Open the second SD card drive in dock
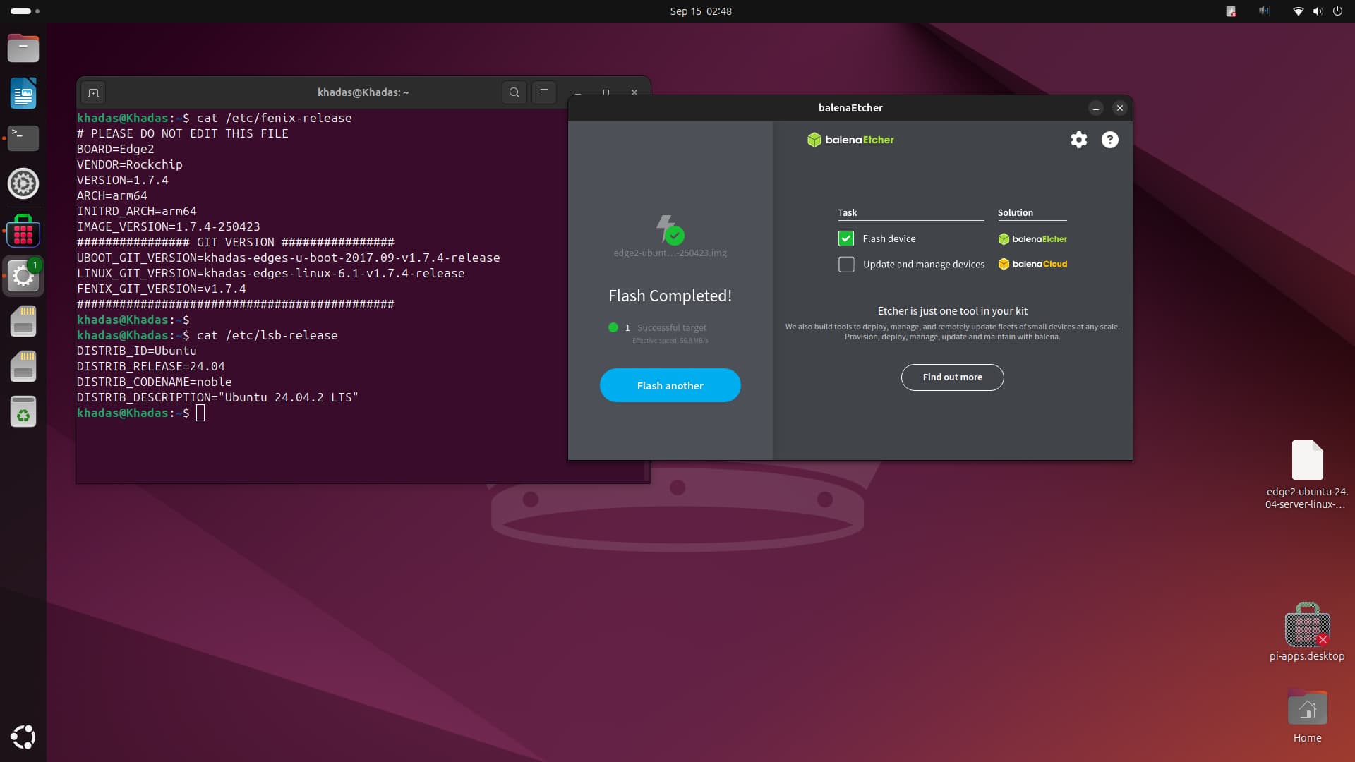 [x=23, y=366]
